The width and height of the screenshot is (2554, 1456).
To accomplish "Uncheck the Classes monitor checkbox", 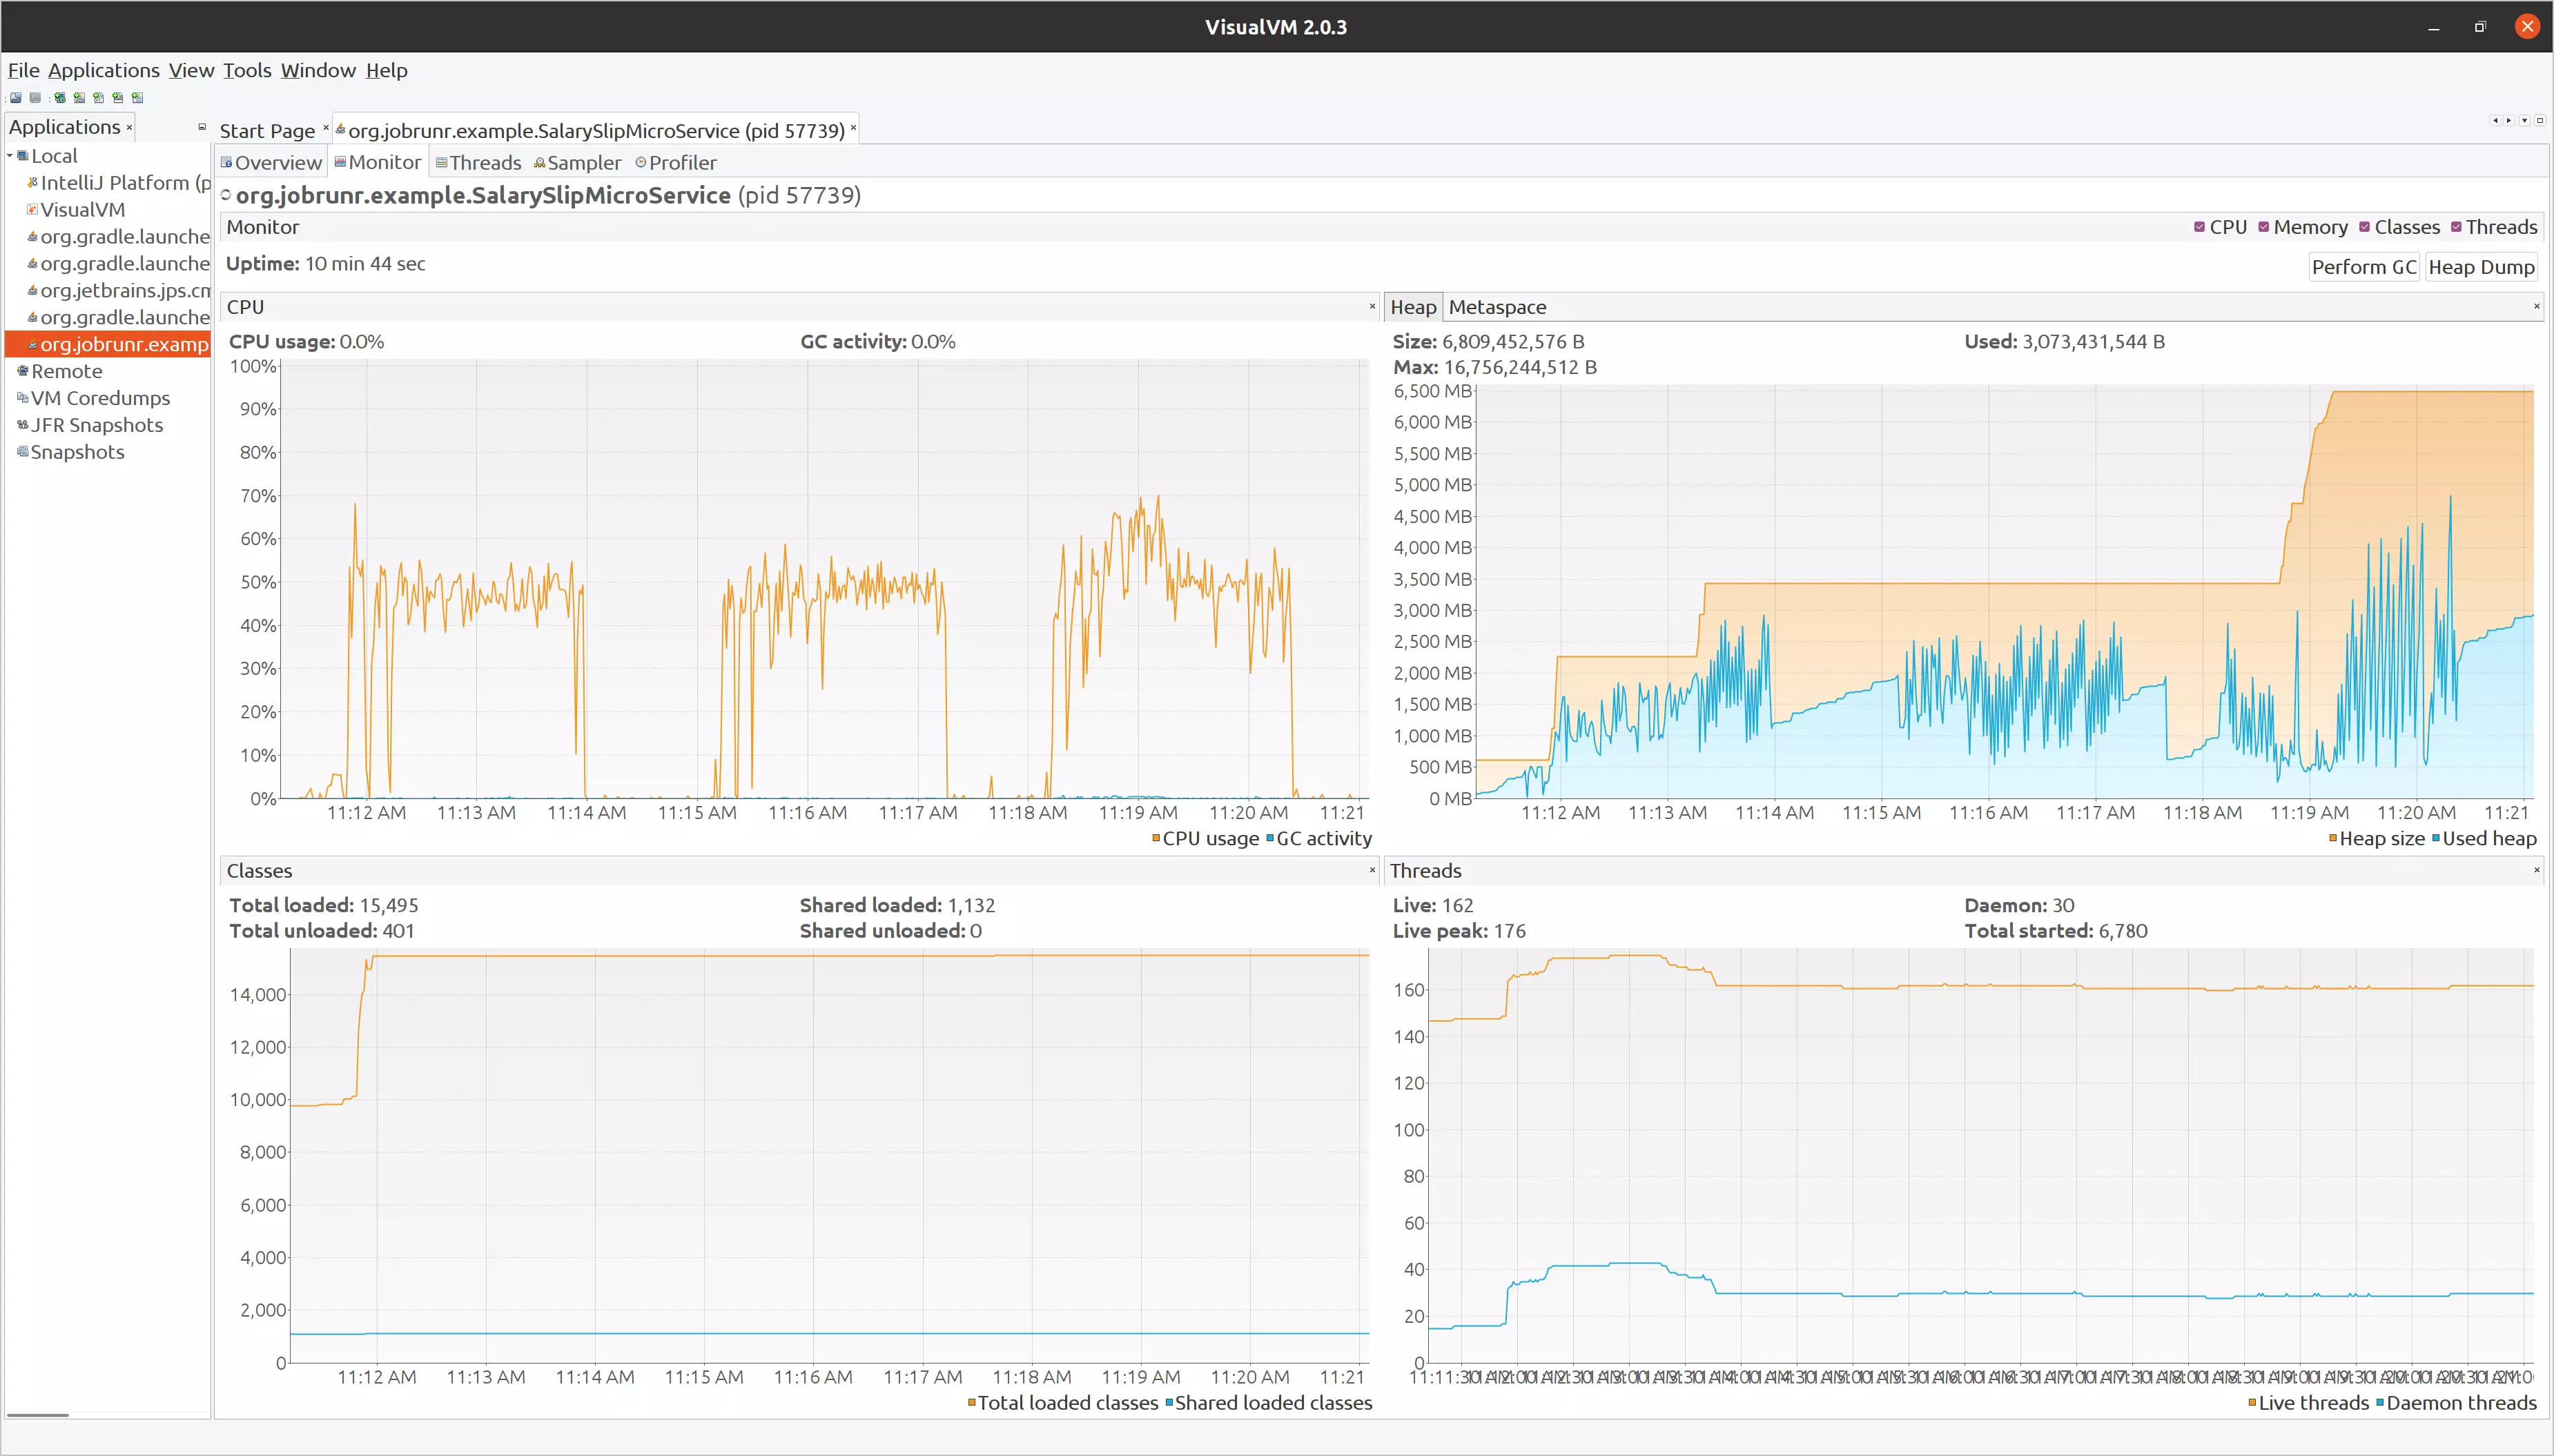I will [2364, 227].
